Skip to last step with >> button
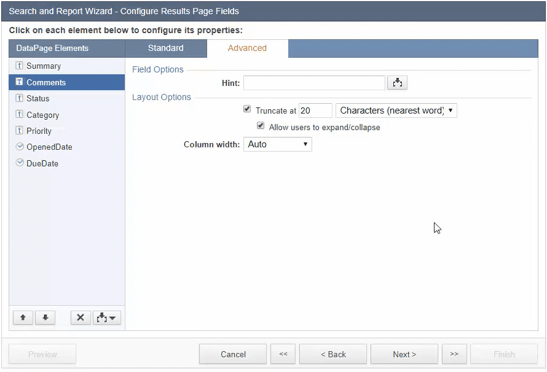 pyautogui.click(x=454, y=354)
